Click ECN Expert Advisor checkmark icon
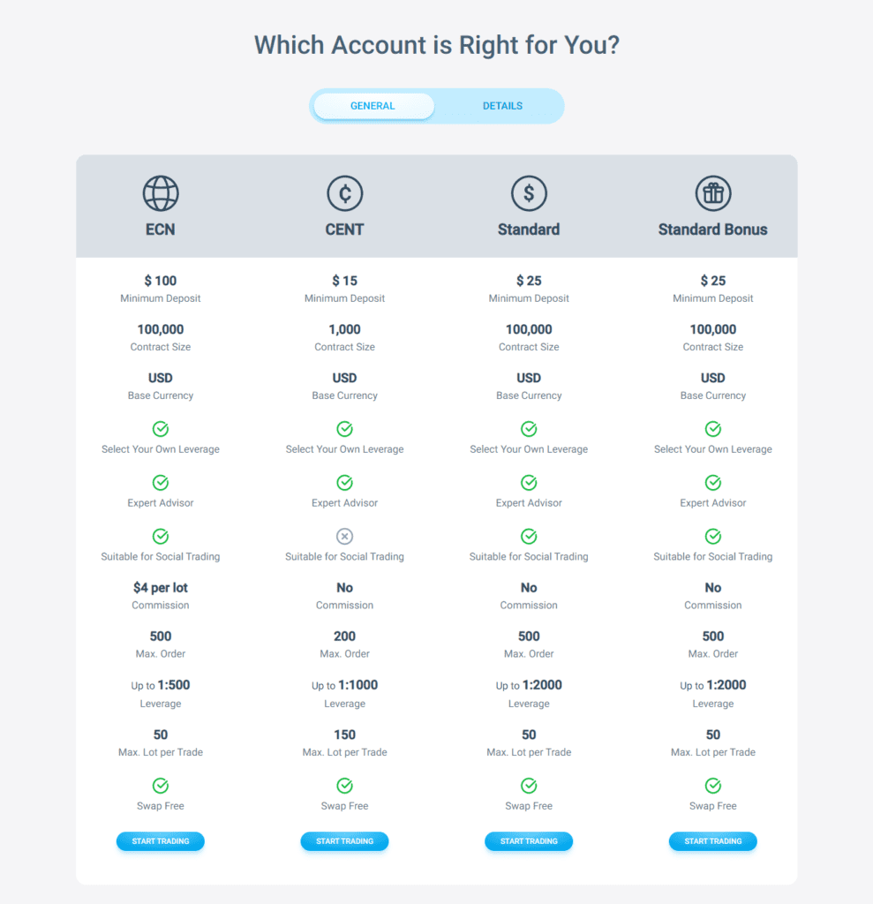The image size is (873, 904). click(x=161, y=482)
